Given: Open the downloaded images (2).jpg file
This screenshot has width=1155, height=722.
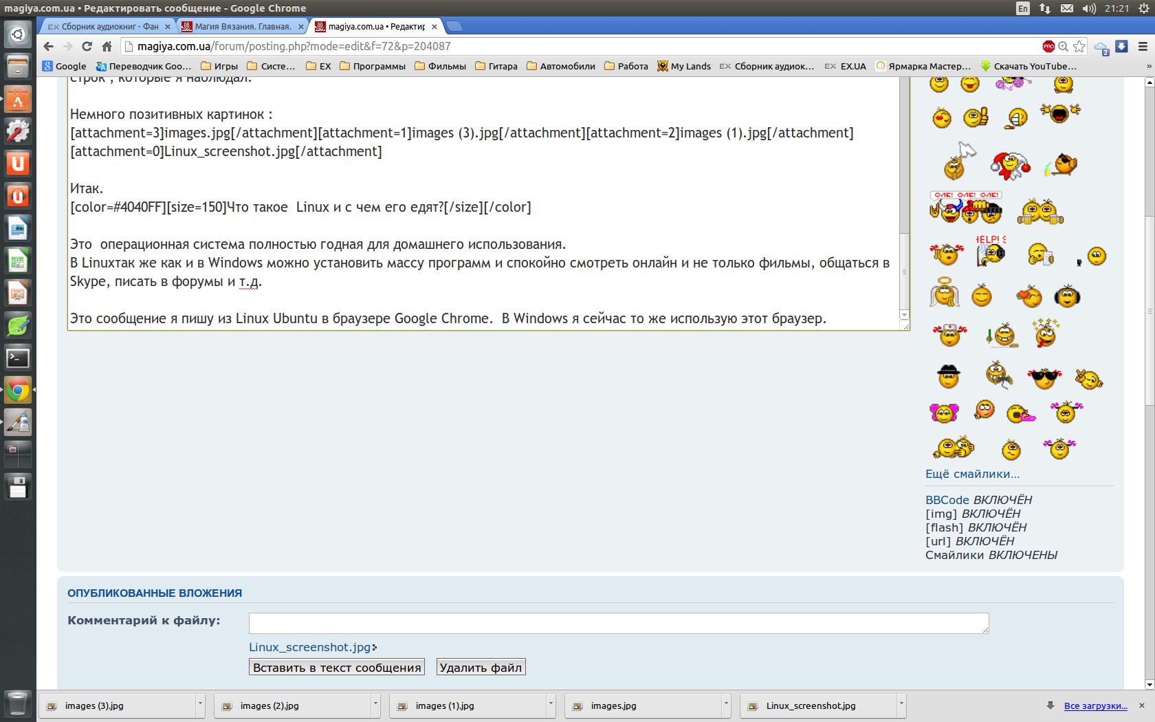Looking at the screenshot, I should click(x=294, y=705).
